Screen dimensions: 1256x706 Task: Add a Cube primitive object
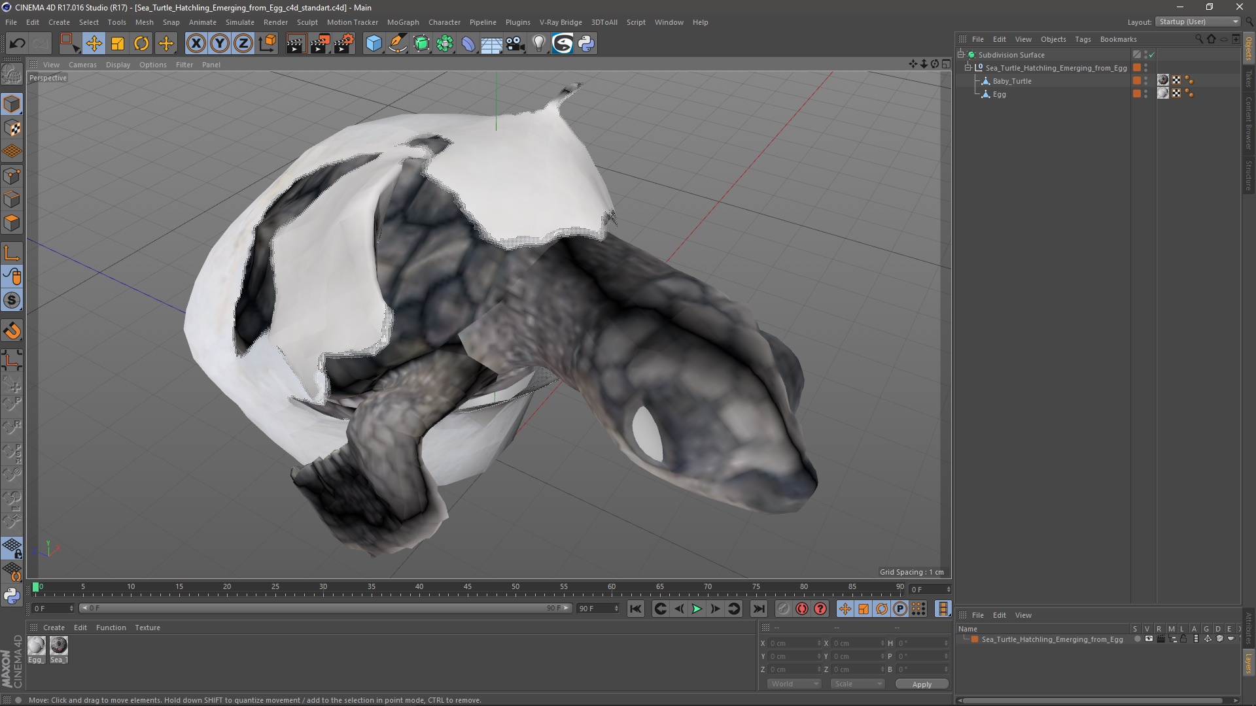tap(374, 44)
